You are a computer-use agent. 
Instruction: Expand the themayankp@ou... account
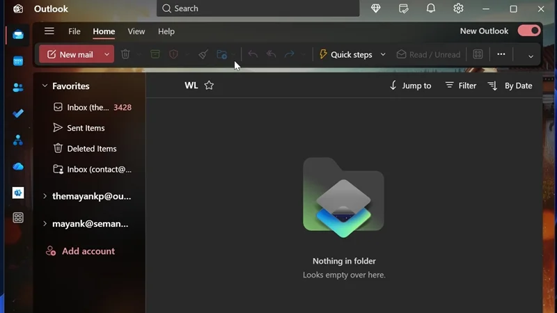[x=45, y=196]
